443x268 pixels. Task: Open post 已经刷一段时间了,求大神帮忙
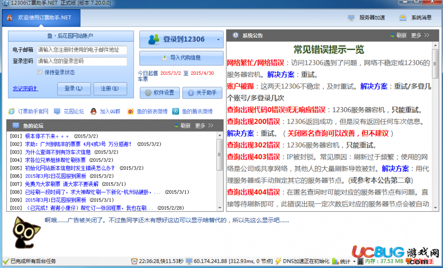pos(93,192)
